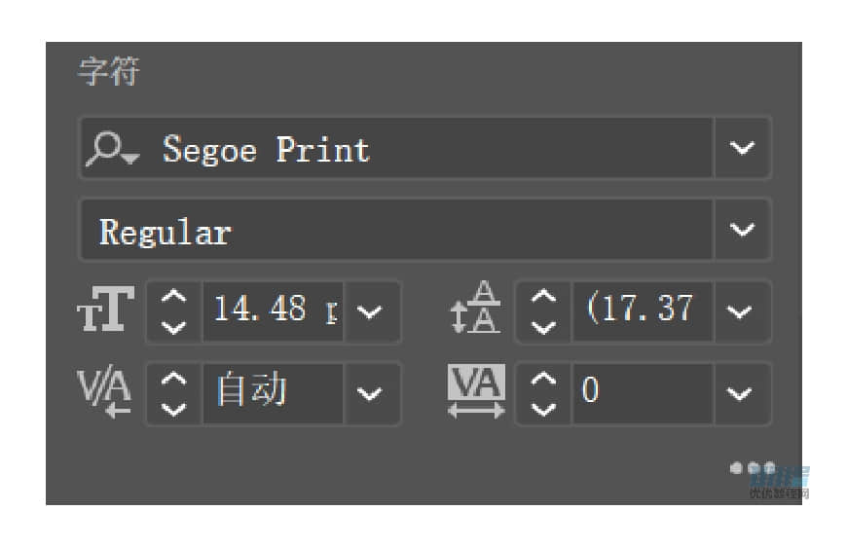847x548 pixels.
Task: Click the leading line-spacing icon
Action: (475, 308)
